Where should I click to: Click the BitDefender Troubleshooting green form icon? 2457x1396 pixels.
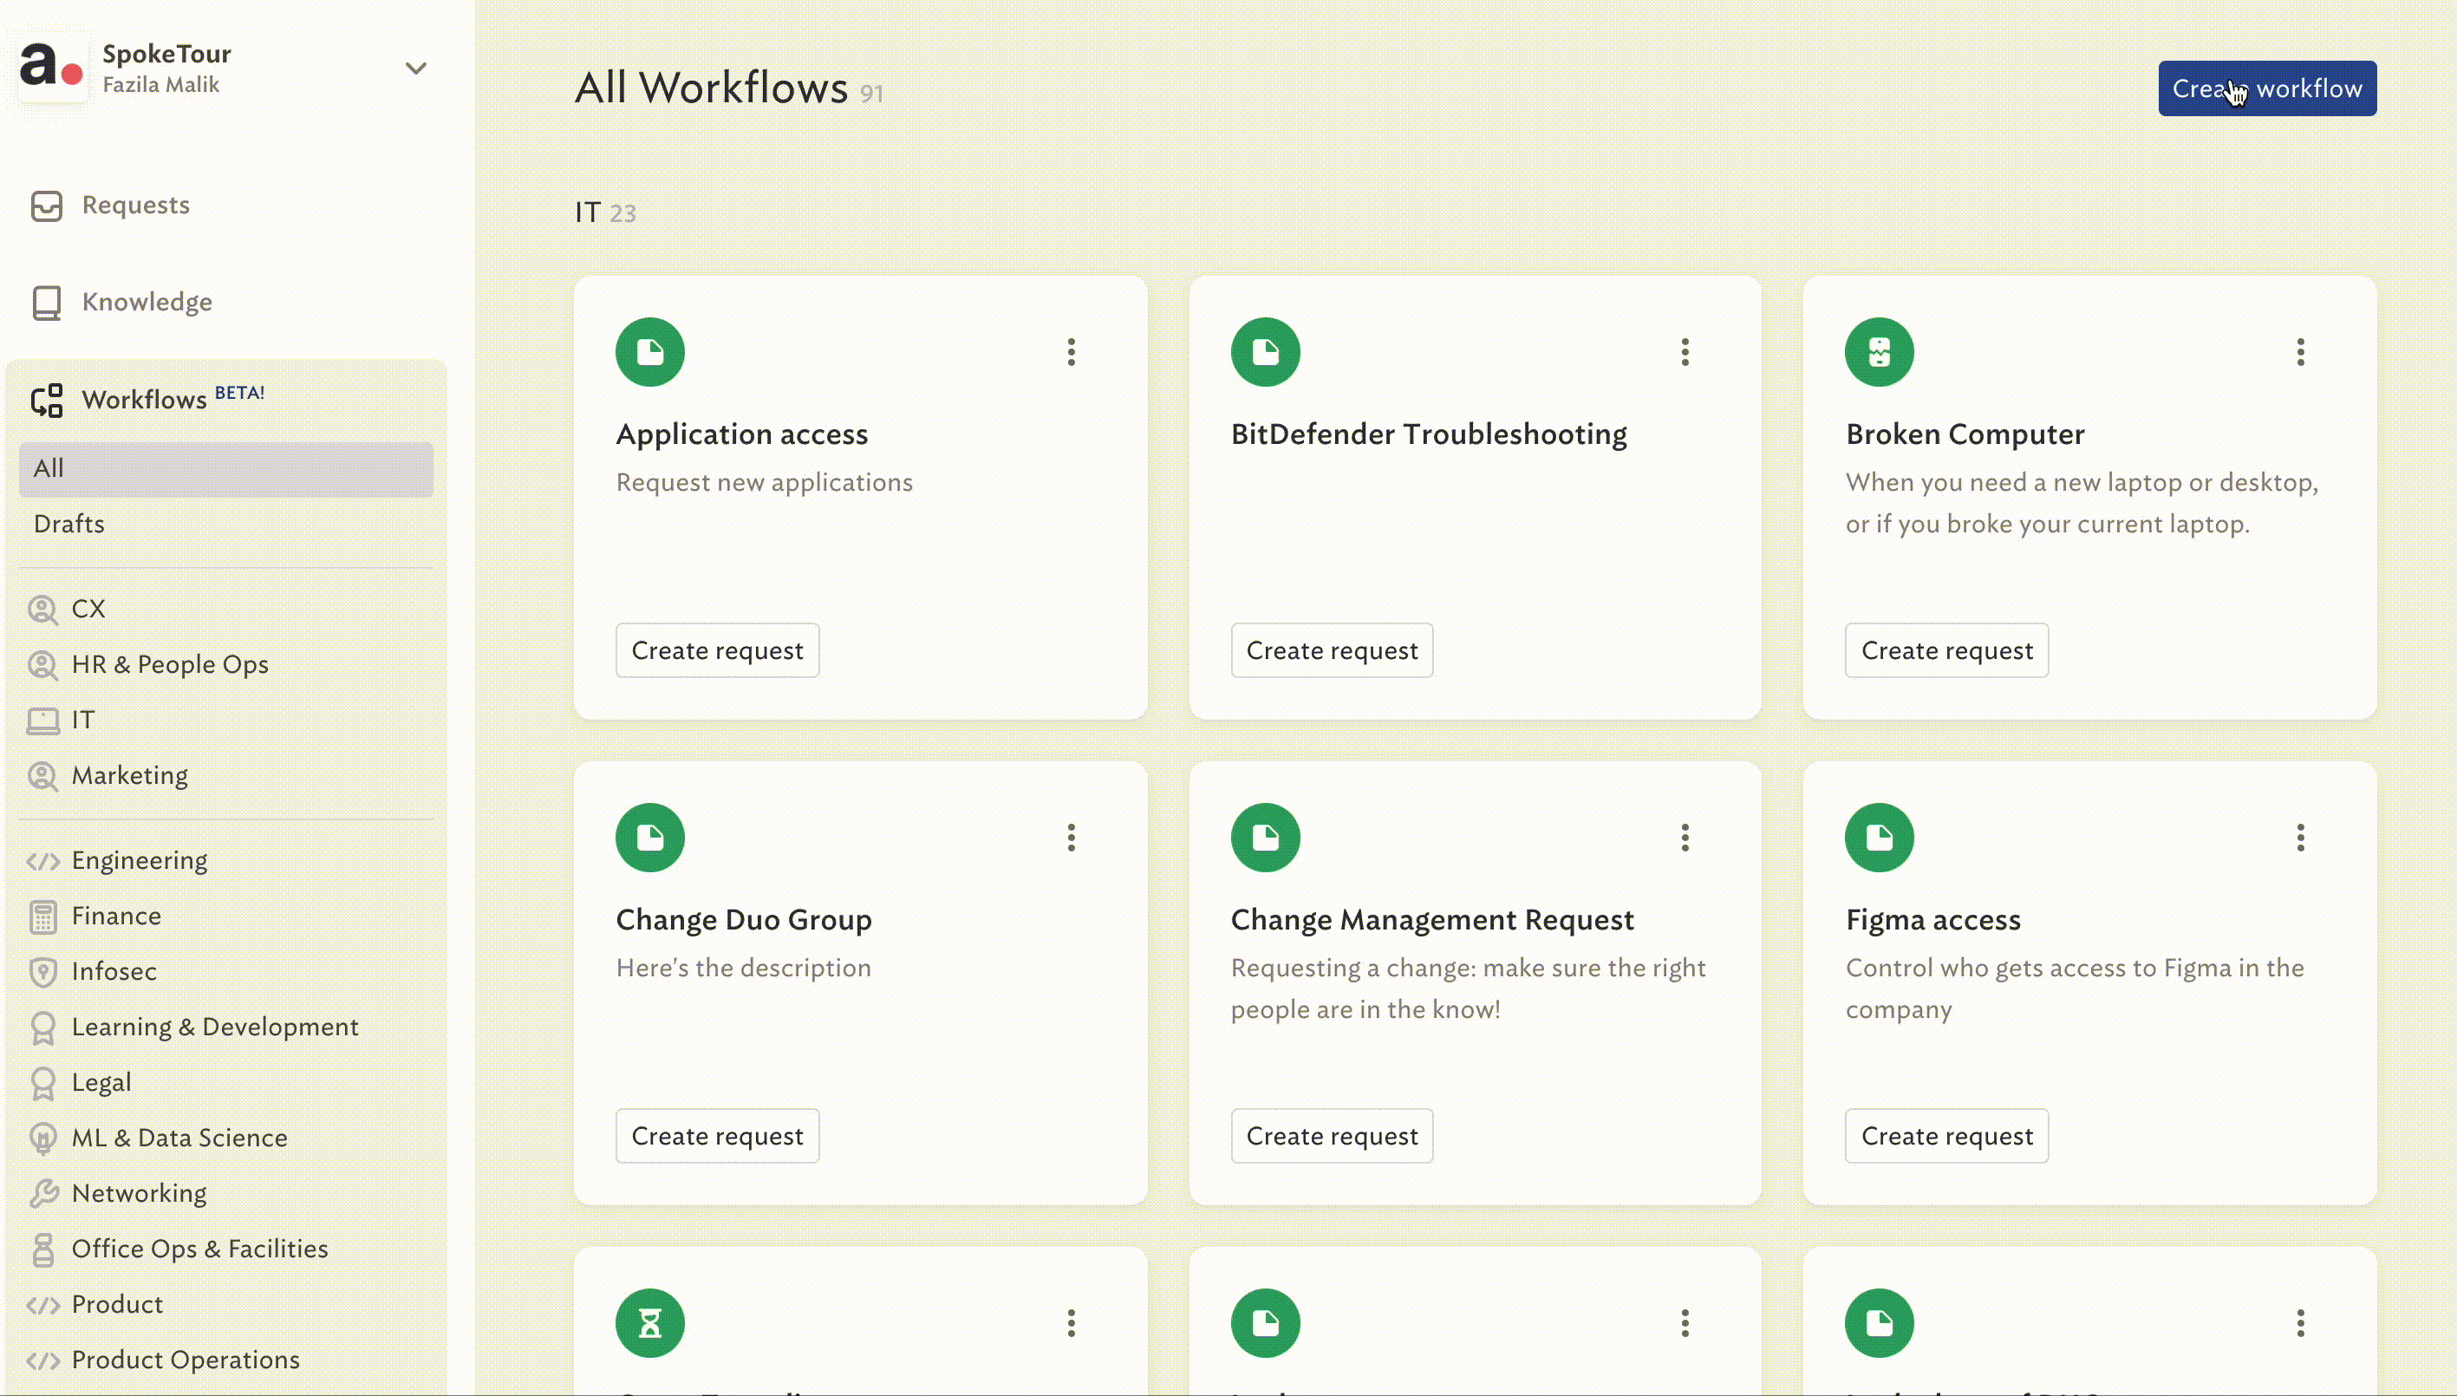[x=1266, y=352]
